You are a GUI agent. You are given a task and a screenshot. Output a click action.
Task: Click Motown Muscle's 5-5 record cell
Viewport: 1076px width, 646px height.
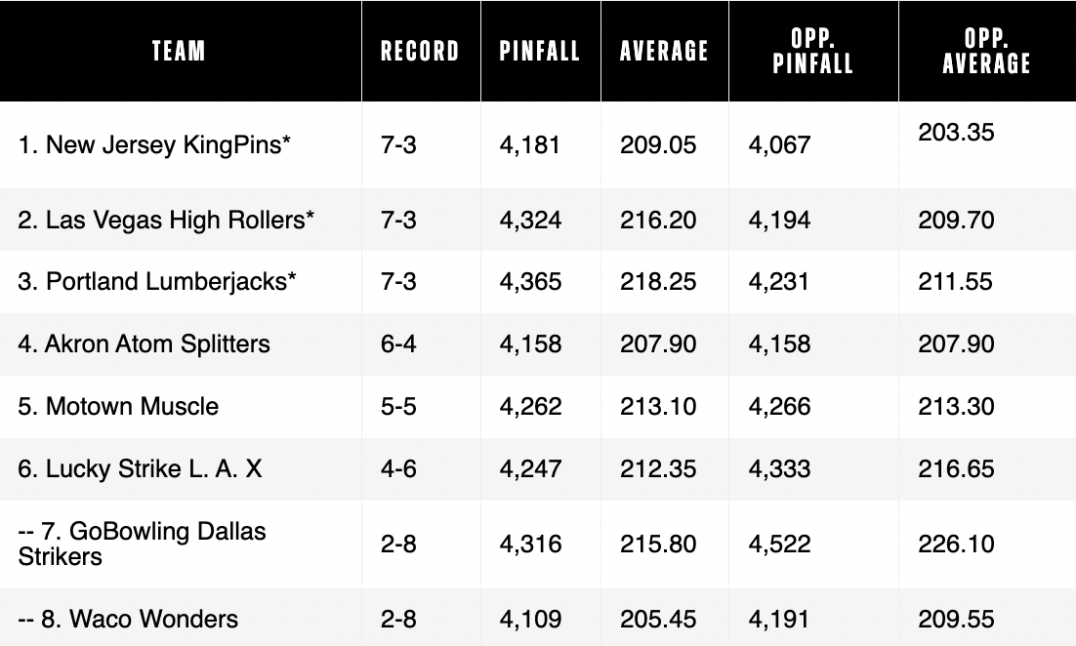coord(398,407)
